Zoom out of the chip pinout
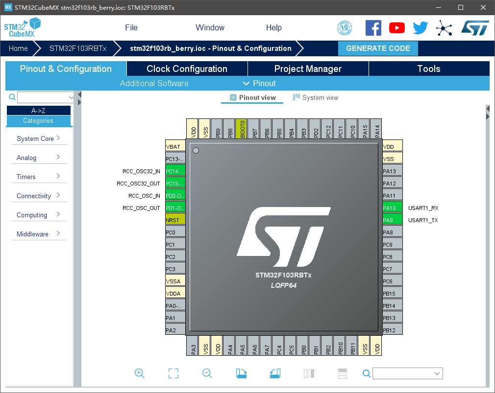The width and height of the screenshot is (495, 393). click(x=207, y=373)
